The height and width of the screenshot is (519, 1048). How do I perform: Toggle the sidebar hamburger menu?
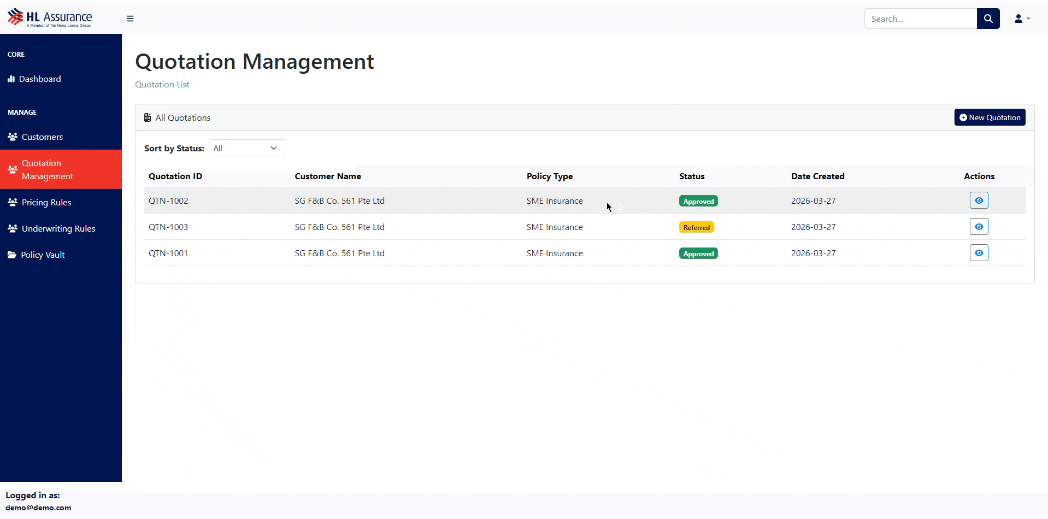click(x=130, y=19)
